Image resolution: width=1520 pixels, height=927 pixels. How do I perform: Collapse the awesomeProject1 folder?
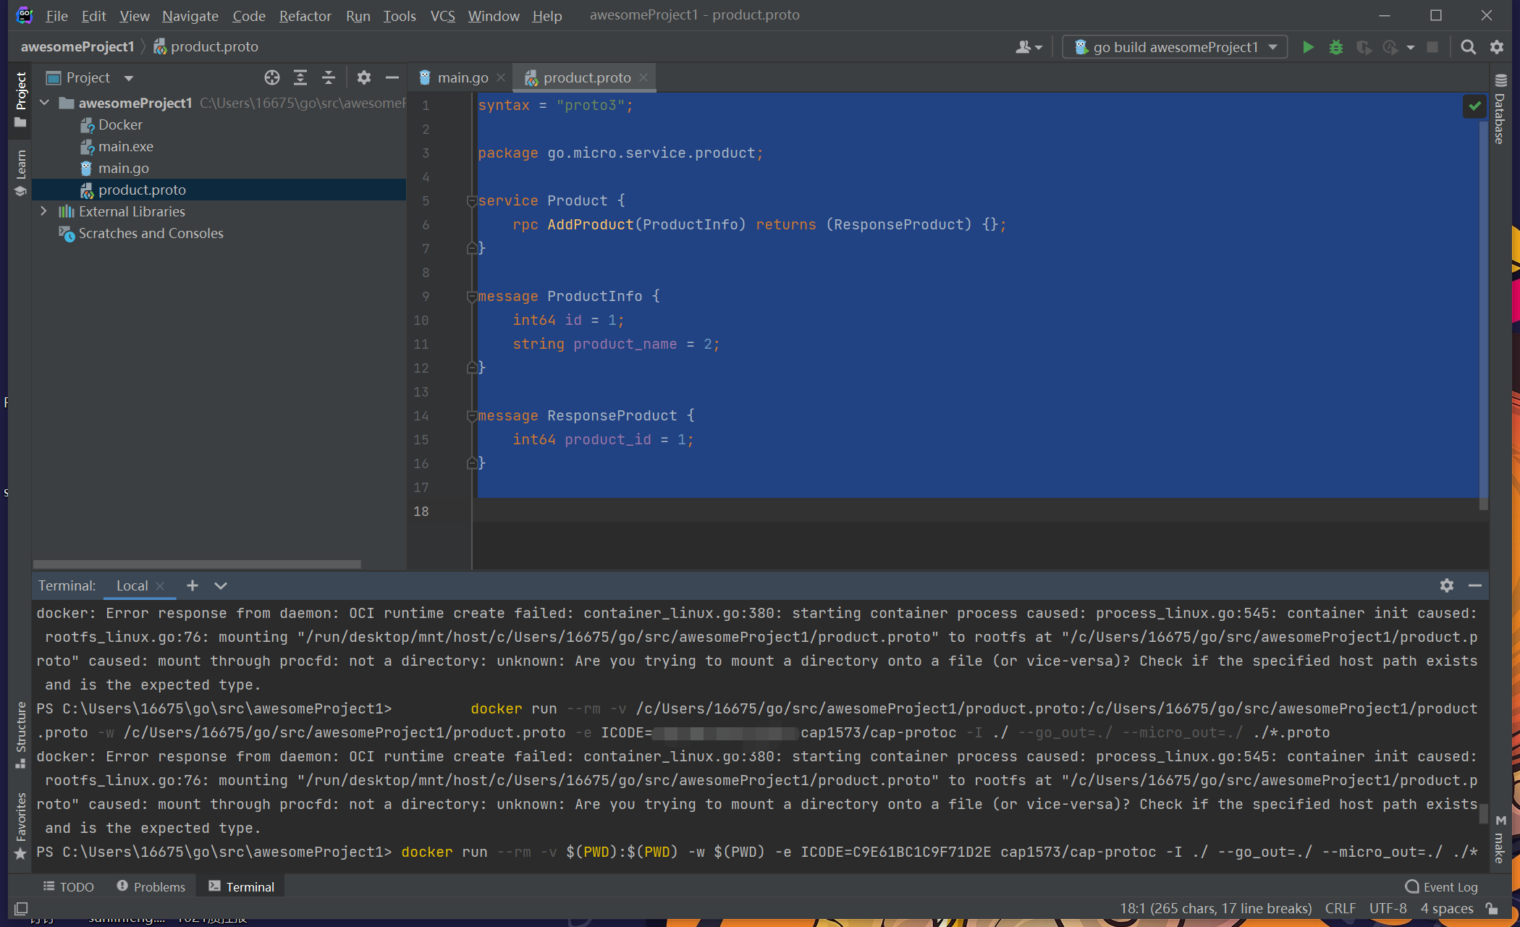[45, 103]
